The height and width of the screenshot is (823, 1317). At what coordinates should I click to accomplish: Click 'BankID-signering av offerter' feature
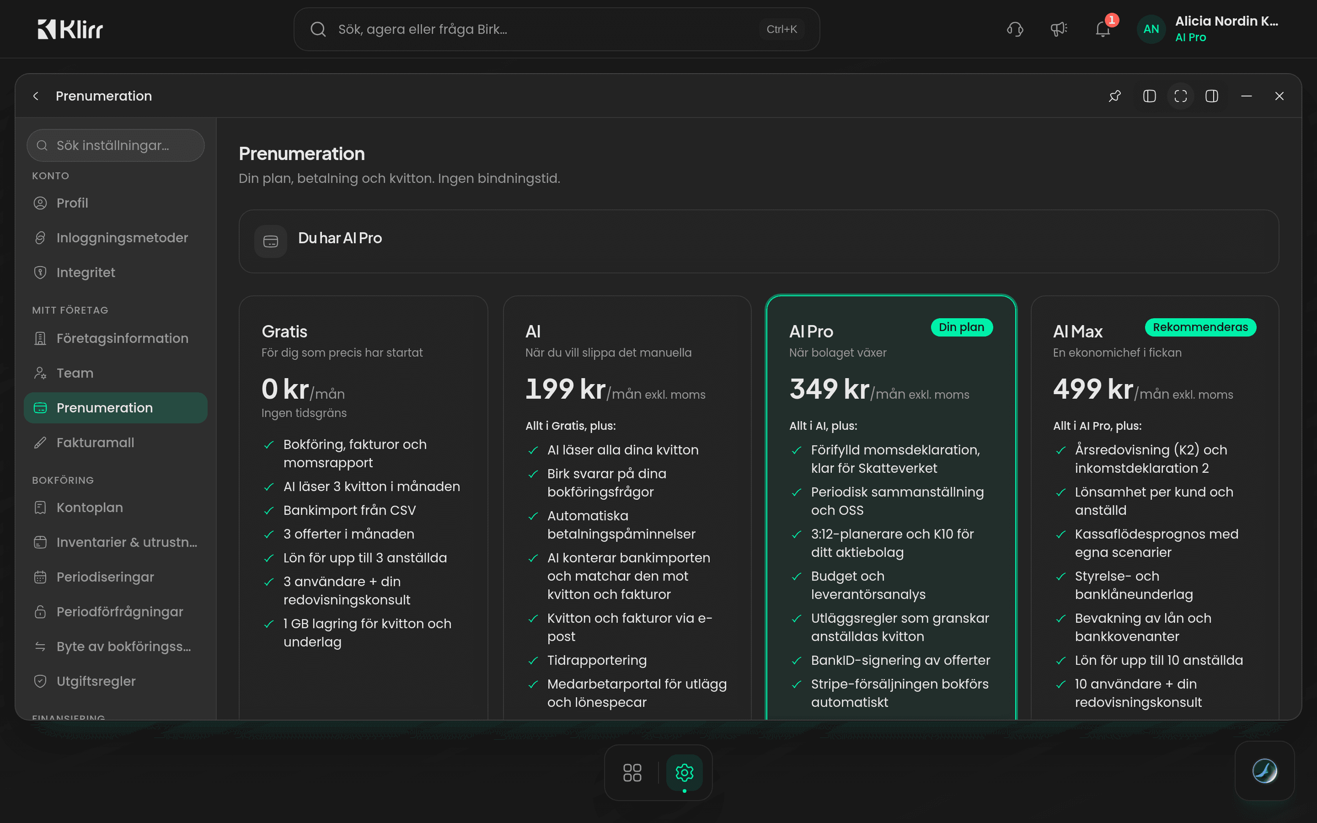pos(900,660)
